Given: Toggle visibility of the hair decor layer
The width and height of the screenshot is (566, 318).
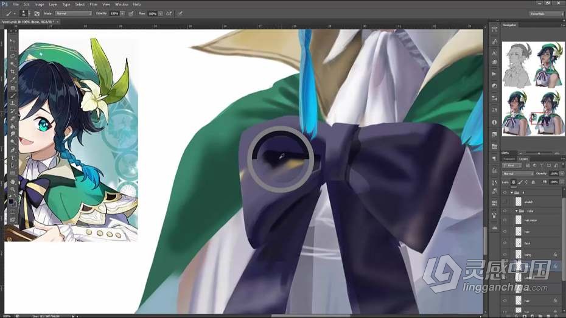Looking at the screenshot, I should tap(505, 220).
